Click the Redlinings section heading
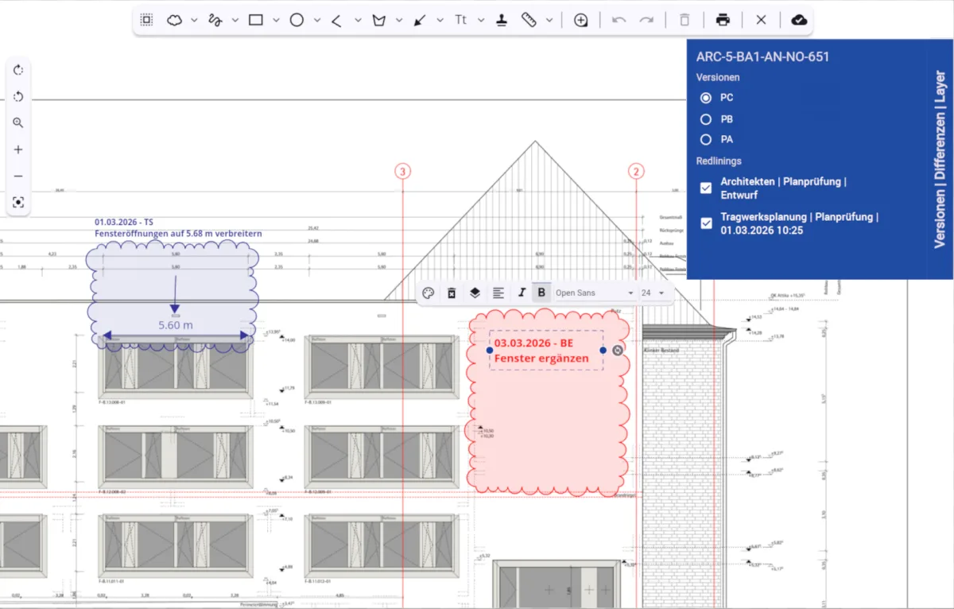The width and height of the screenshot is (954, 609). pyautogui.click(x=719, y=161)
